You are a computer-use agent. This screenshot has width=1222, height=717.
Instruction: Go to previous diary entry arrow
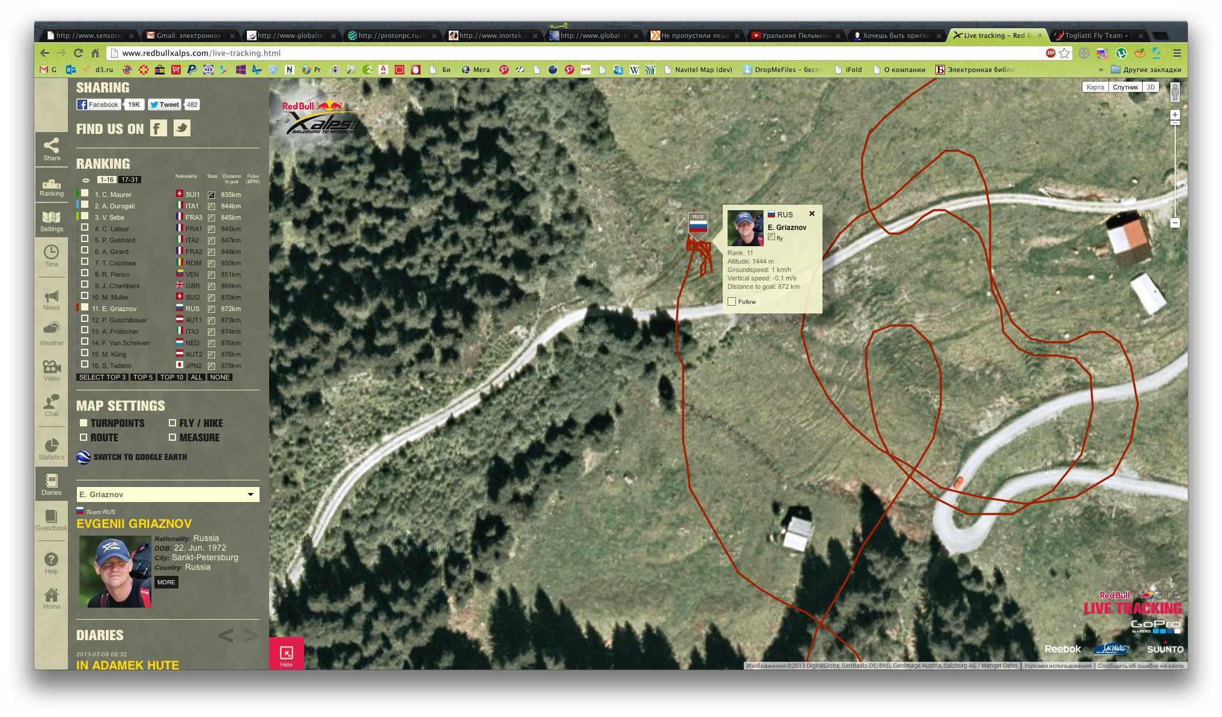pos(226,635)
